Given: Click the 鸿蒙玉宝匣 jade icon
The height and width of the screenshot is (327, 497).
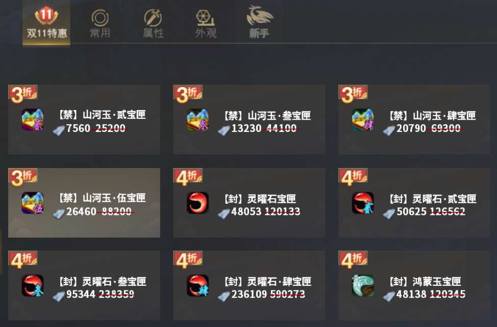Looking at the screenshot, I should pos(363,286).
